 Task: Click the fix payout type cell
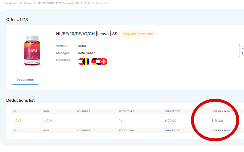pos(120,121)
